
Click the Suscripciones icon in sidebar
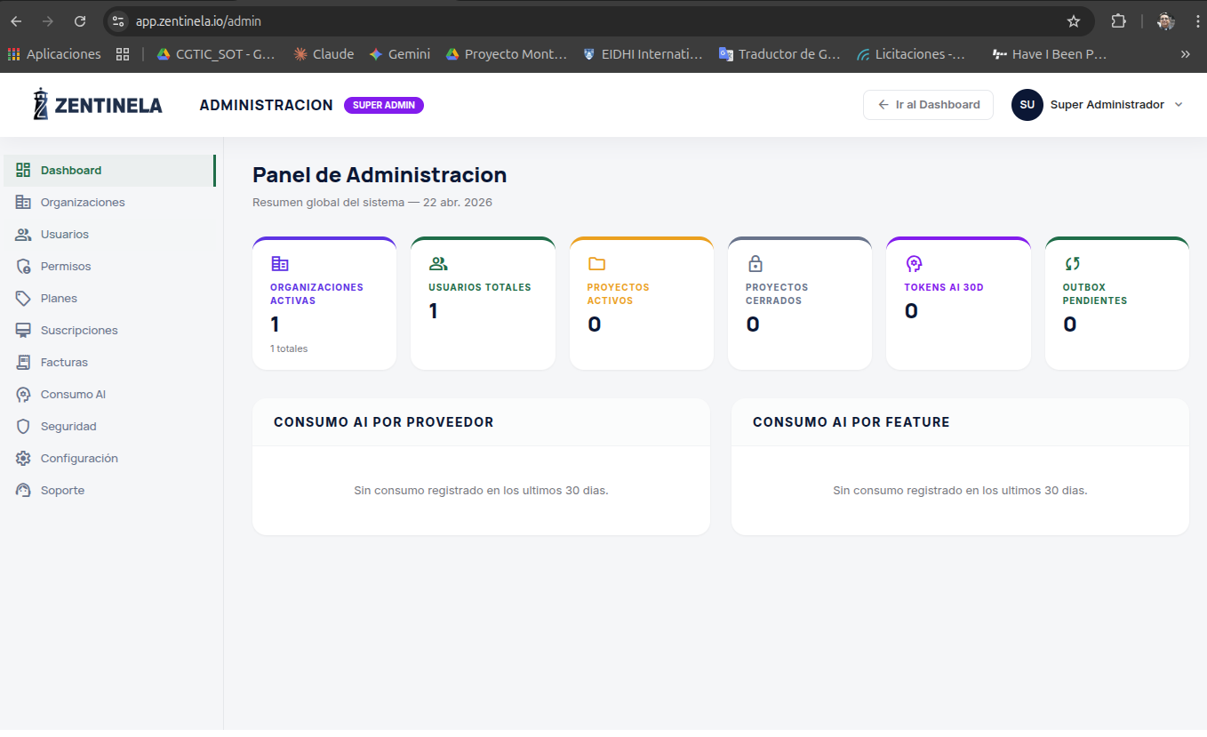click(x=23, y=330)
